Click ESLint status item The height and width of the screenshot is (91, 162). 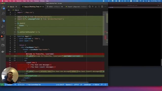tap(96, 85)
